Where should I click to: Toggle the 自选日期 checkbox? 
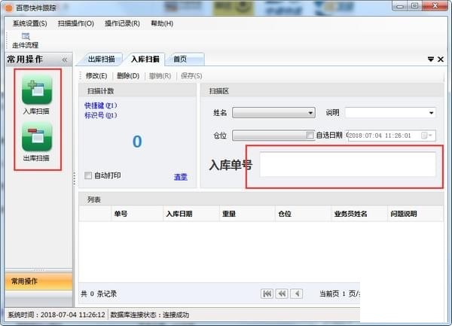click(x=310, y=135)
